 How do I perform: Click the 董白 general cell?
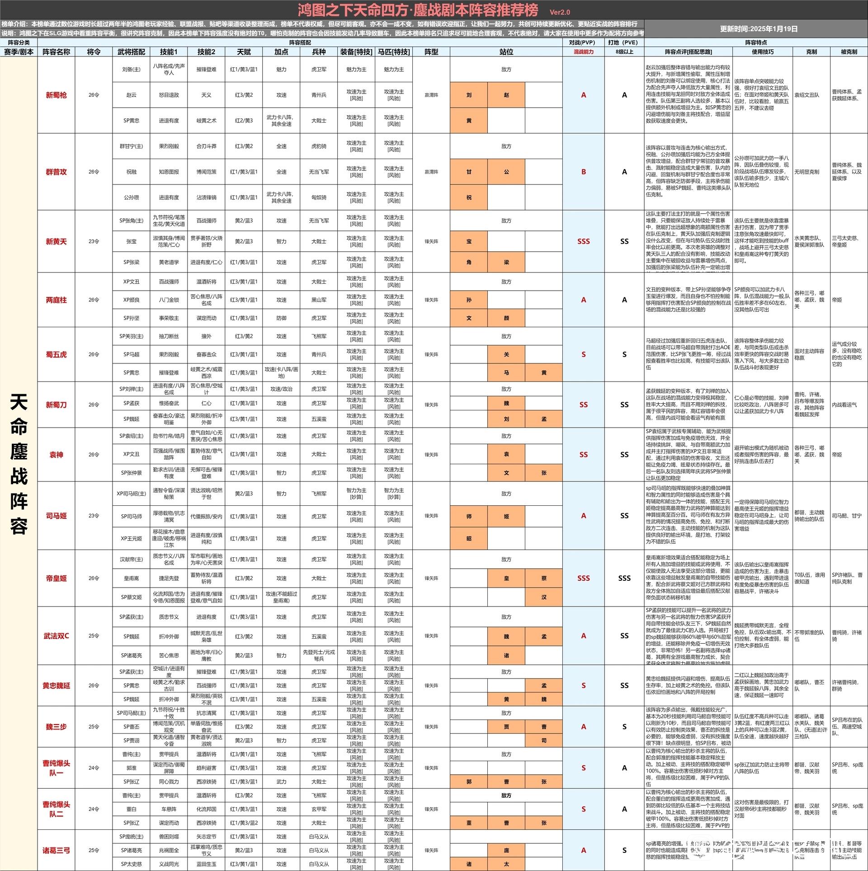(x=131, y=809)
